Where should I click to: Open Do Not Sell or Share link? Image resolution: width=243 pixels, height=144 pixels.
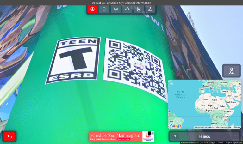(x=121, y=3)
